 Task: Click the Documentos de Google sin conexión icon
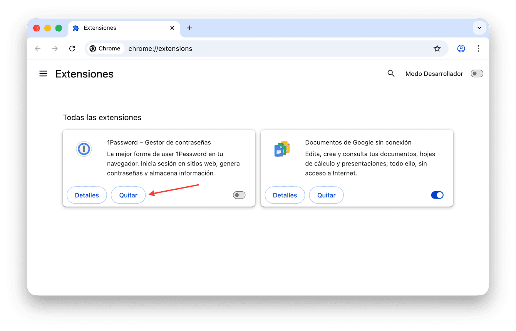tap(281, 149)
